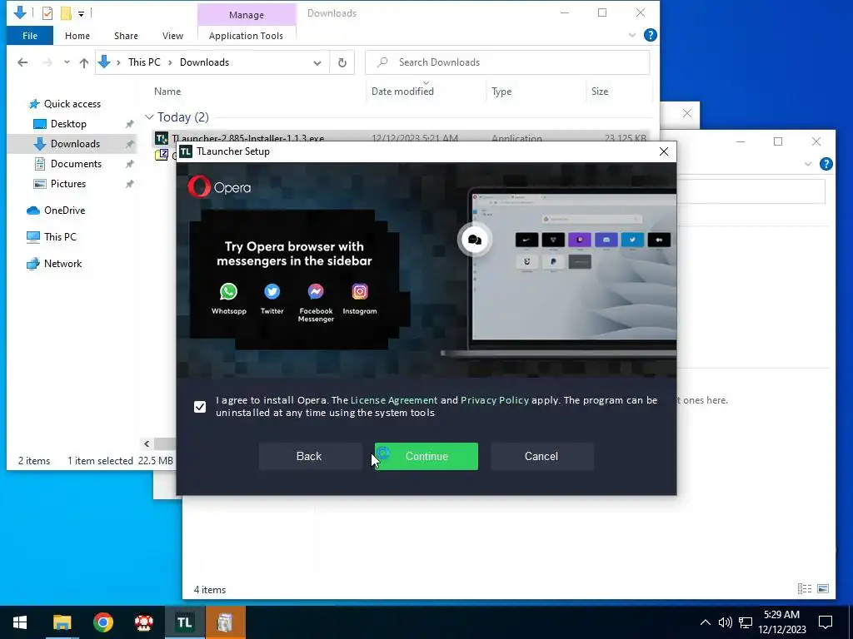Click the Explorer Back arrow
Image resolution: width=853 pixels, height=639 pixels.
click(22, 62)
